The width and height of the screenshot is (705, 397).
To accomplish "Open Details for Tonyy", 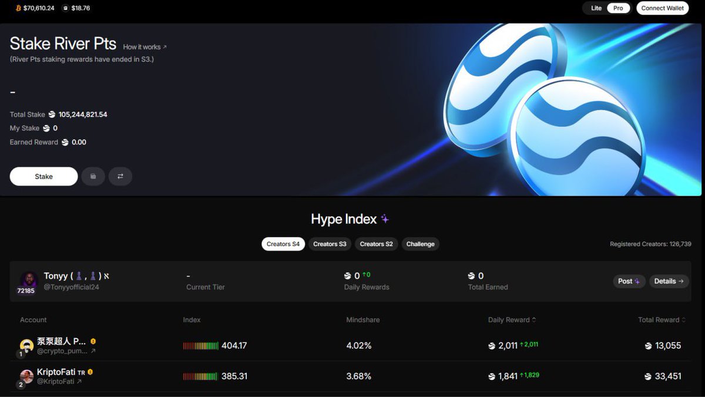I will 669,281.
